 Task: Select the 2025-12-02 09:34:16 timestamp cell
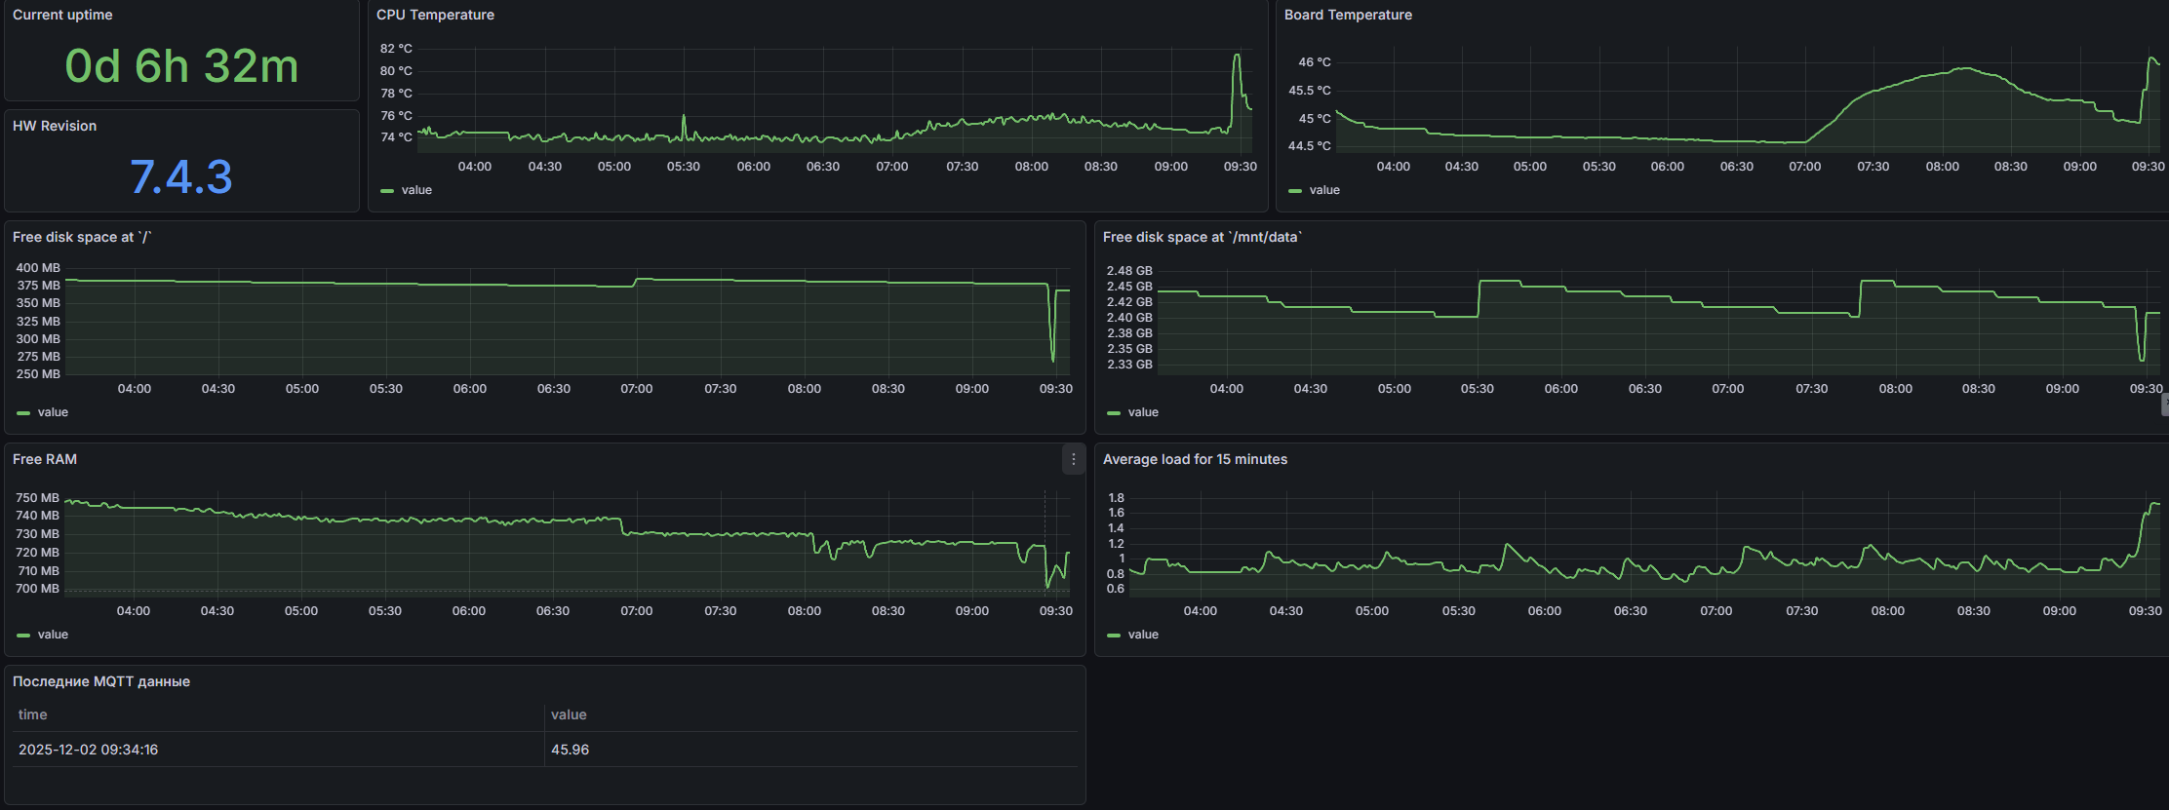pyautogui.click(x=88, y=750)
